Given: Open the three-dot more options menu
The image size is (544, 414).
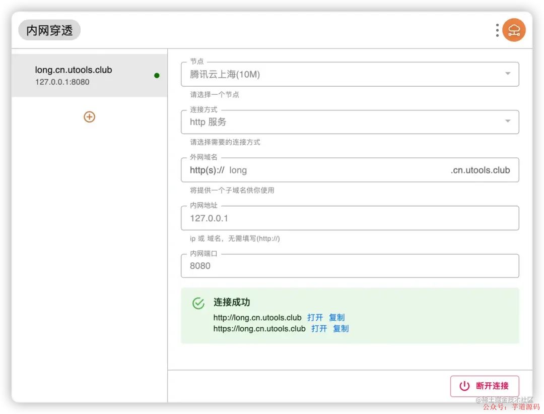Looking at the screenshot, I should click(x=497, y=30).
